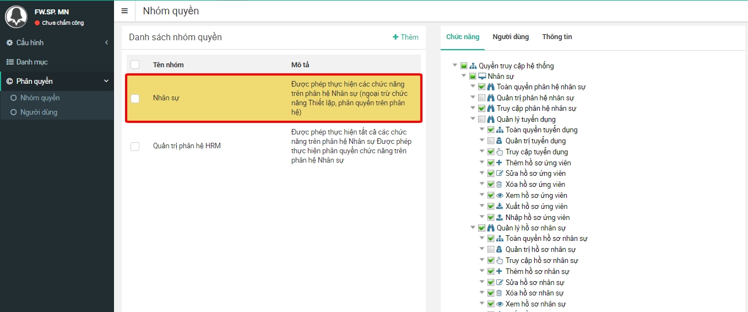
Task: Click the list icon beside Danh mục
Action: point(9,62)
